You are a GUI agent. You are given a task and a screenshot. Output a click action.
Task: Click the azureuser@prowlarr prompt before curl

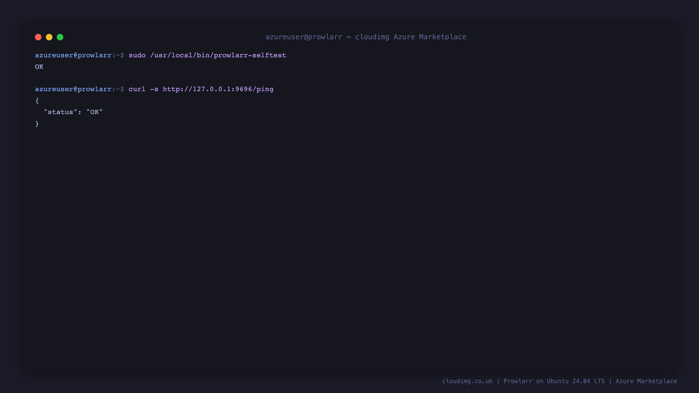pos(79,89)
